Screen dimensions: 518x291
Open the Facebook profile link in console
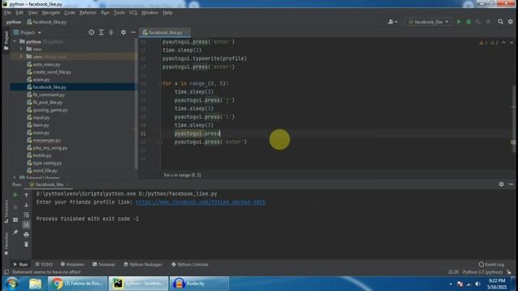pyautogui.click(x=201, y=202)
